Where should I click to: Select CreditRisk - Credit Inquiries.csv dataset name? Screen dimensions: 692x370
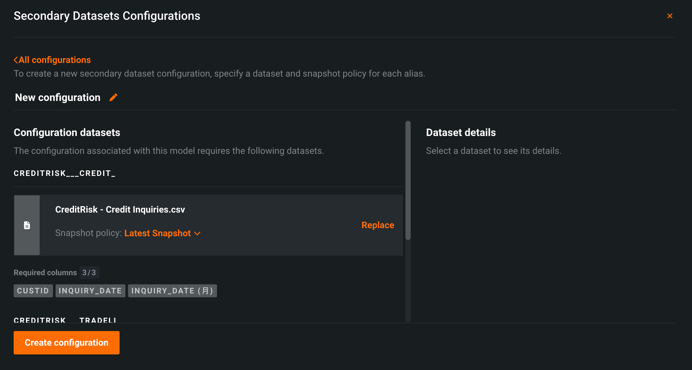120,209
